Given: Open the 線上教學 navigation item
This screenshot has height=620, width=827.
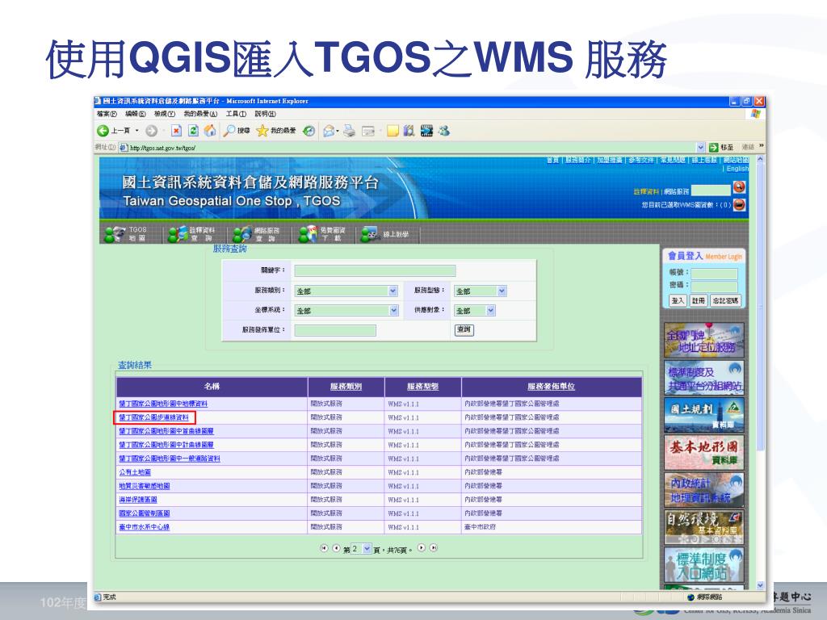Looking at the screenshot, I should tap(385, 233).
